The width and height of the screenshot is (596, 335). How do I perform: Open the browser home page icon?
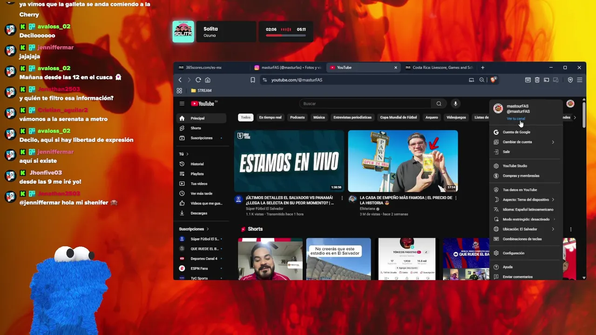click(208, 80)
